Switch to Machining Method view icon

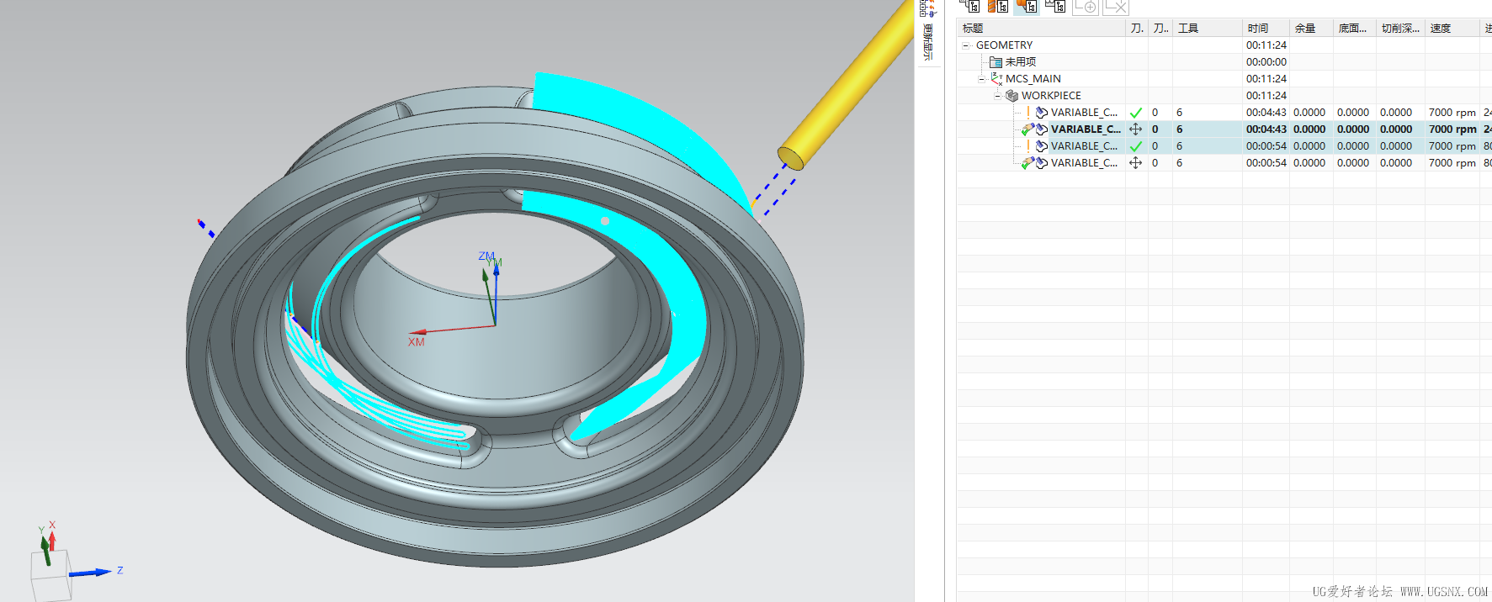pyautogui.click(x=1055, y=6)
